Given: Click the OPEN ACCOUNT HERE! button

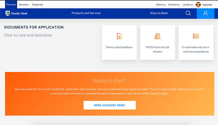Looking at the screenshot, I should [x=110, y=105].
